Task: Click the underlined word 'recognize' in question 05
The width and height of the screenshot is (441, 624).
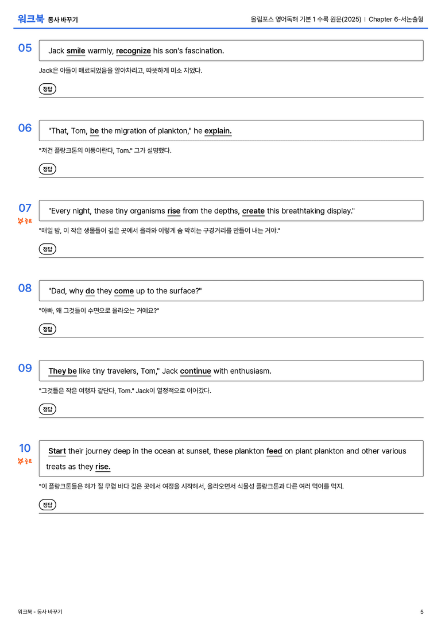Action: pyautogui.click(x=133, y=51)
